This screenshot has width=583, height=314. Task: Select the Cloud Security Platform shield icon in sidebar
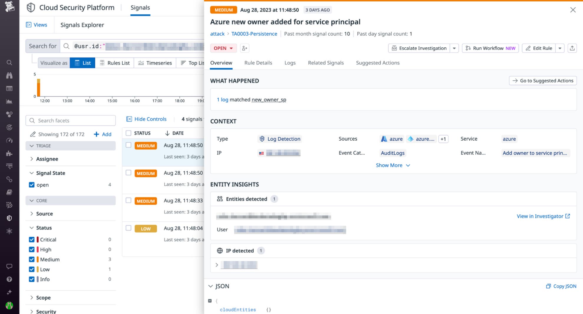point(9,218)
